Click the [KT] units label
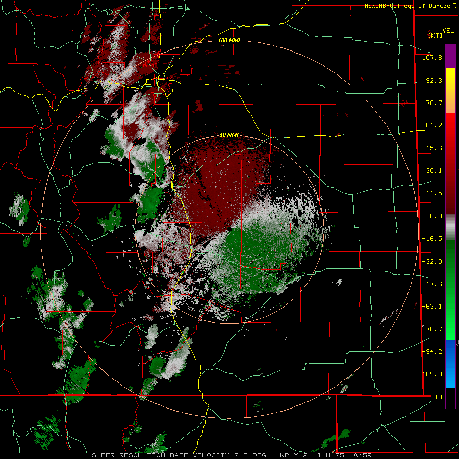This screenshot has height=459, width=459. point(436,35)
